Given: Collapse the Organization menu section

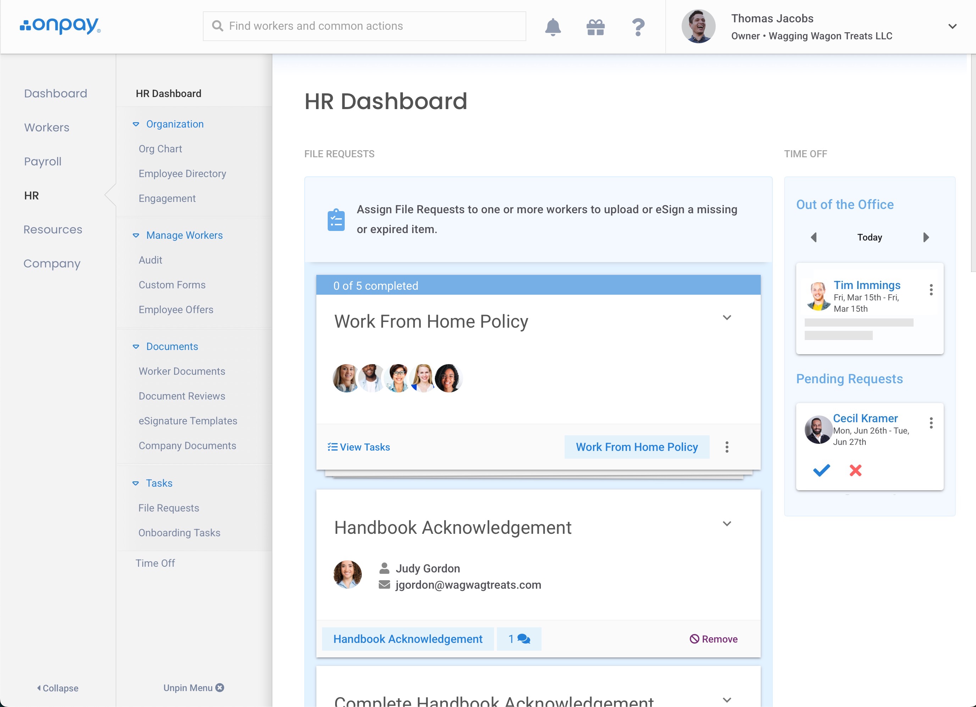Looking at the screenshot, I should (136, 124).
